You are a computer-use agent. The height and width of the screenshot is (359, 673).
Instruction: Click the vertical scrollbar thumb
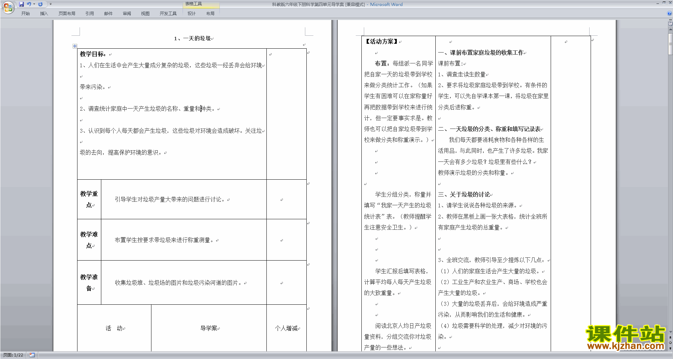pyautogui.click(x=671, y=44)
